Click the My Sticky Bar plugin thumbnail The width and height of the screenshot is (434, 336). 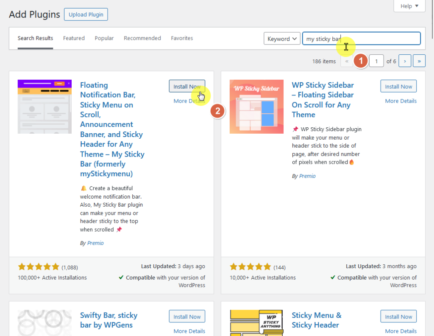click(x=45, y=106)
